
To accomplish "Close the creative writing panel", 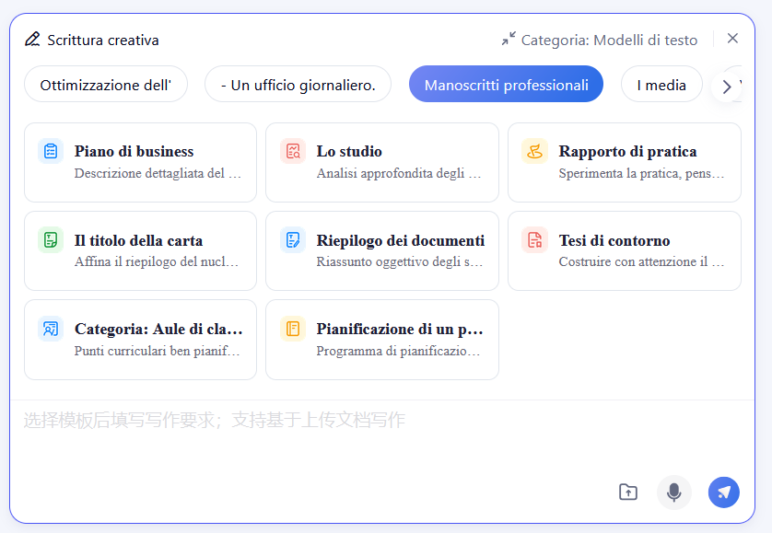I will (x=732, y=39).
